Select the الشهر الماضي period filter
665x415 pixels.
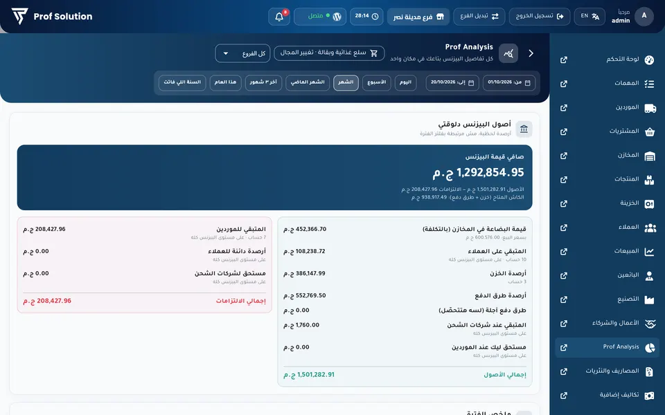308,82
